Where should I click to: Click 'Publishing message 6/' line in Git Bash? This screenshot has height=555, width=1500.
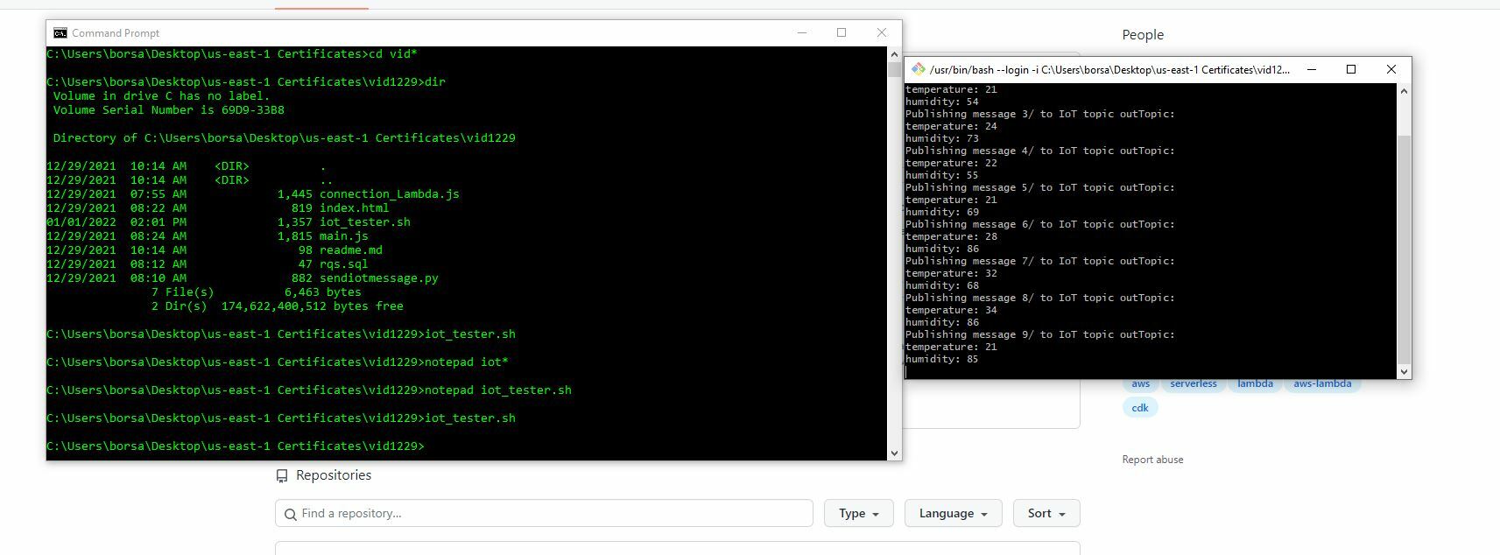1040,224
